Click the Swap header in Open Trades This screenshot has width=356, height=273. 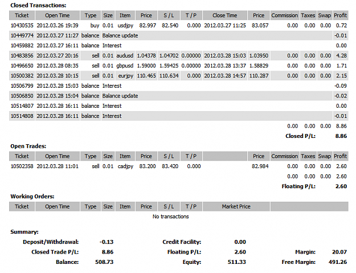(325, 156)
